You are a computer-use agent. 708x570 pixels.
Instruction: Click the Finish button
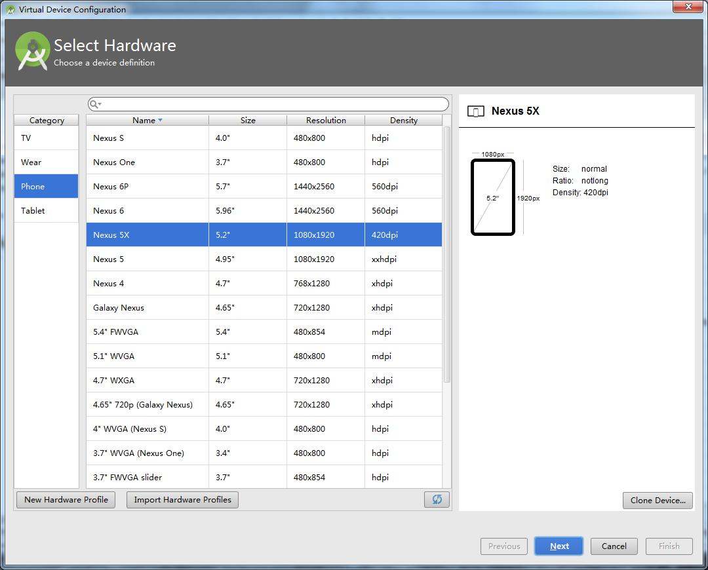tap(669, 546)
